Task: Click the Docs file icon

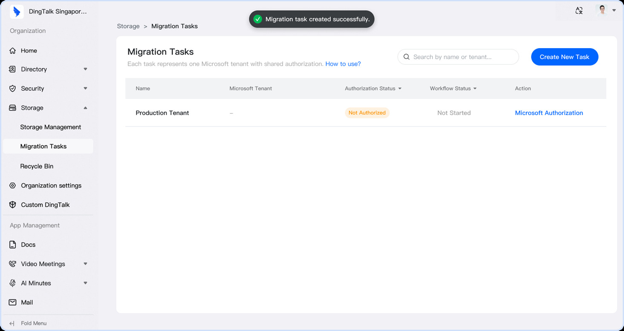Action: (13, 245)
